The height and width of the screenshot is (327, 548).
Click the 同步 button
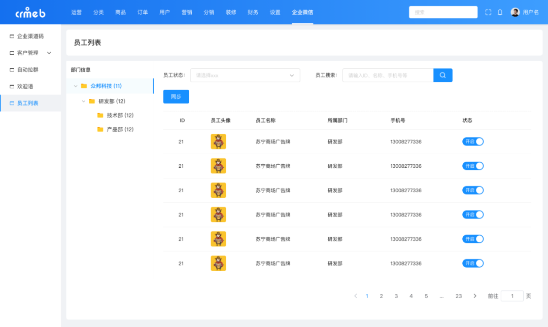point(176,97)
